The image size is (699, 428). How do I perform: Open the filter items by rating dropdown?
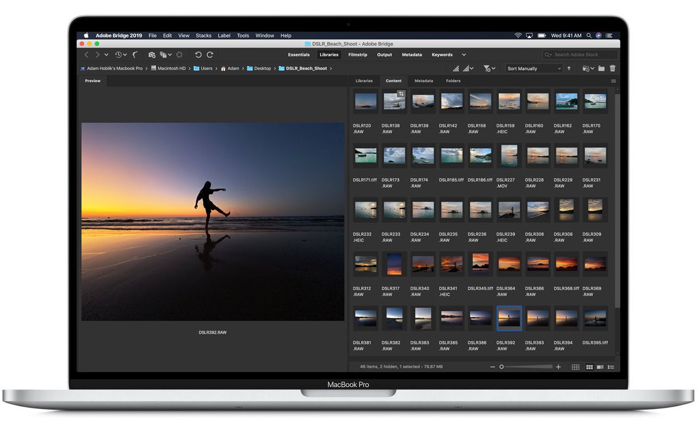pos(489,68)
